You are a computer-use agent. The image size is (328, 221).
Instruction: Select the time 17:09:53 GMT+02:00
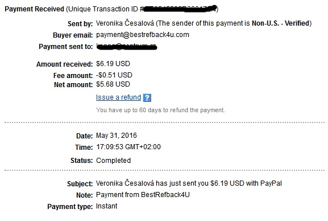[x=128, y=147]
